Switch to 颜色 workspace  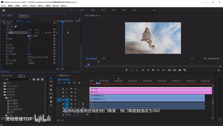click(103, 10)
